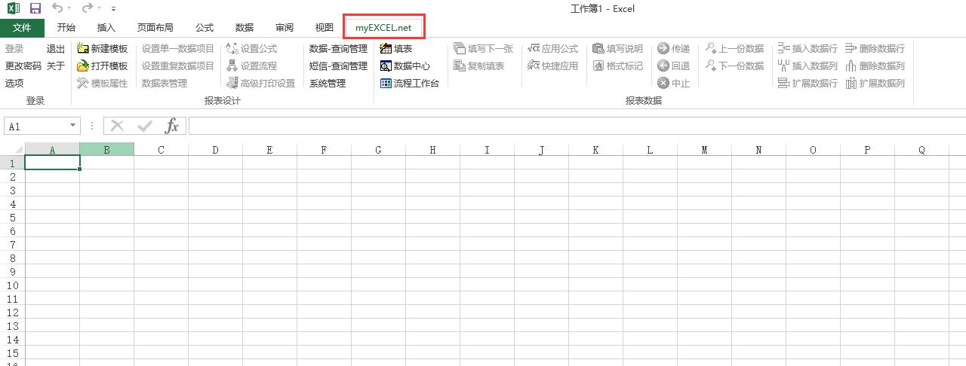Click 复制填表 command
Viewport: 966px width, 366px height.
(x=479, y=66)
